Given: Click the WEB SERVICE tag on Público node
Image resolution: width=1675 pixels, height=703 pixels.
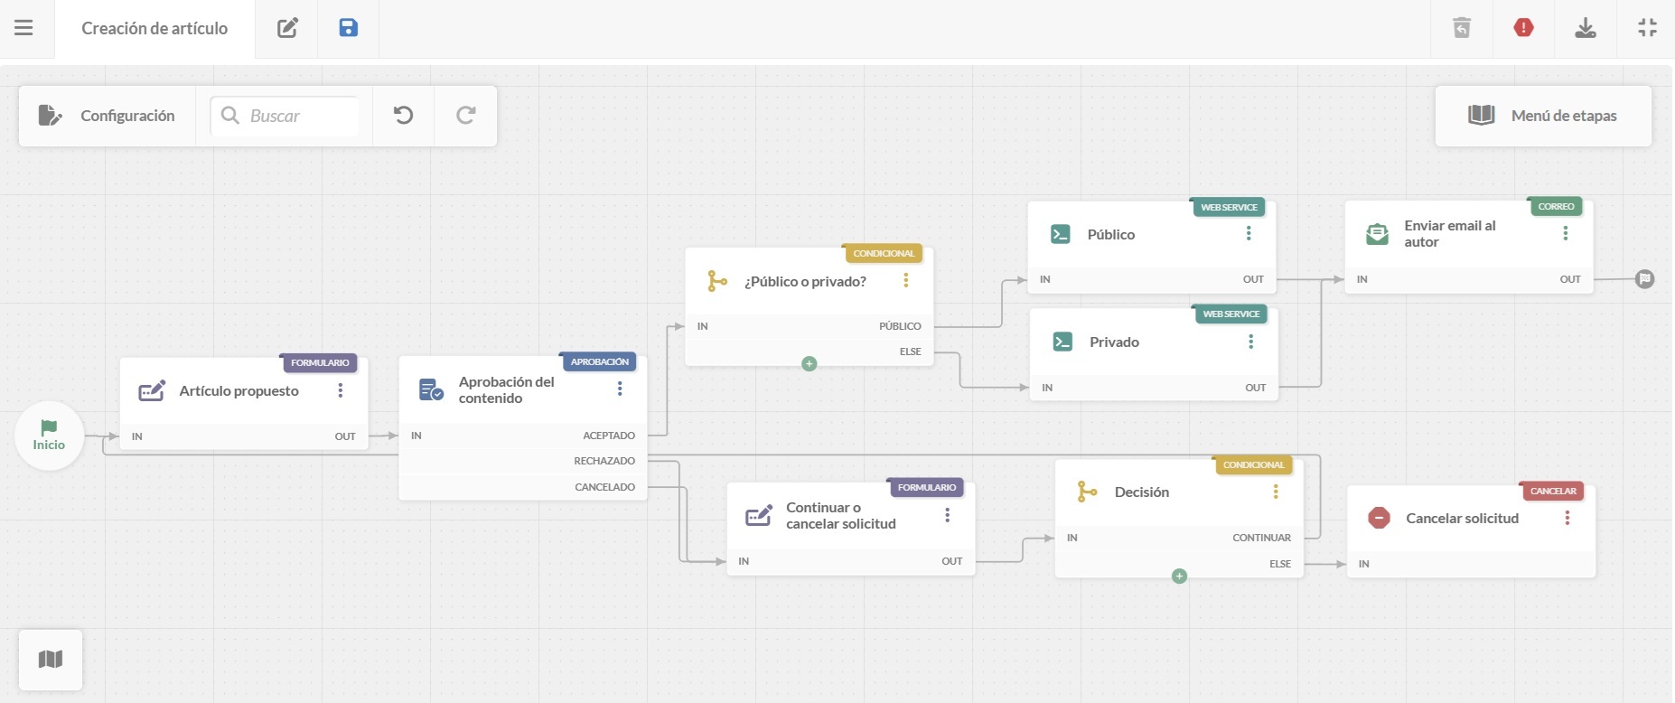Looking at the screenshot, I should click(1229, 208).
